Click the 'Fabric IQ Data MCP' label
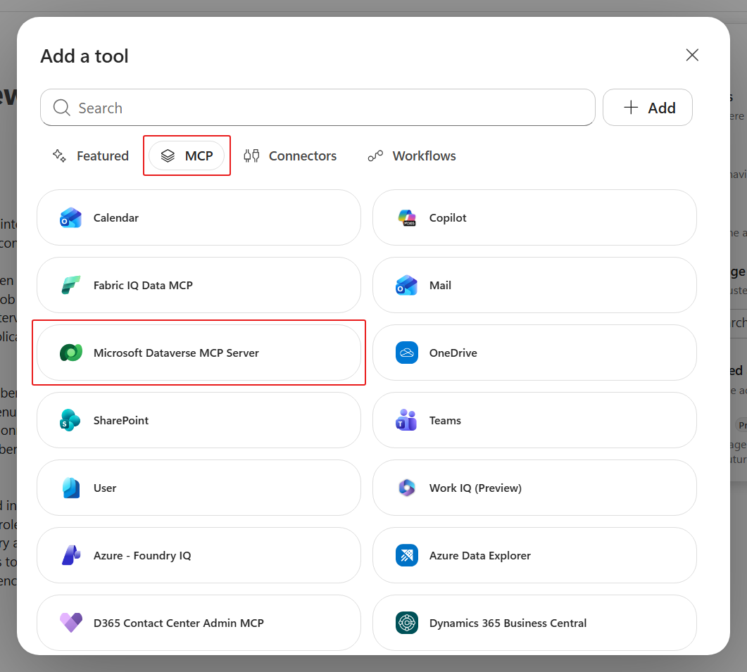The height and width of the screenshot is (672, 747). coord(143,285)
